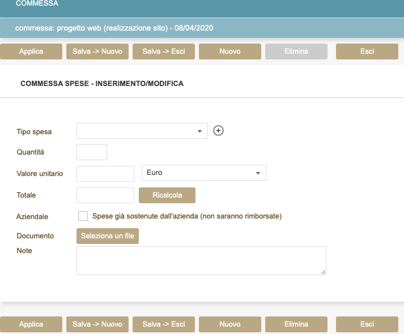Click the bottom Esci button
404x334 pixels.
pos(367,324)
